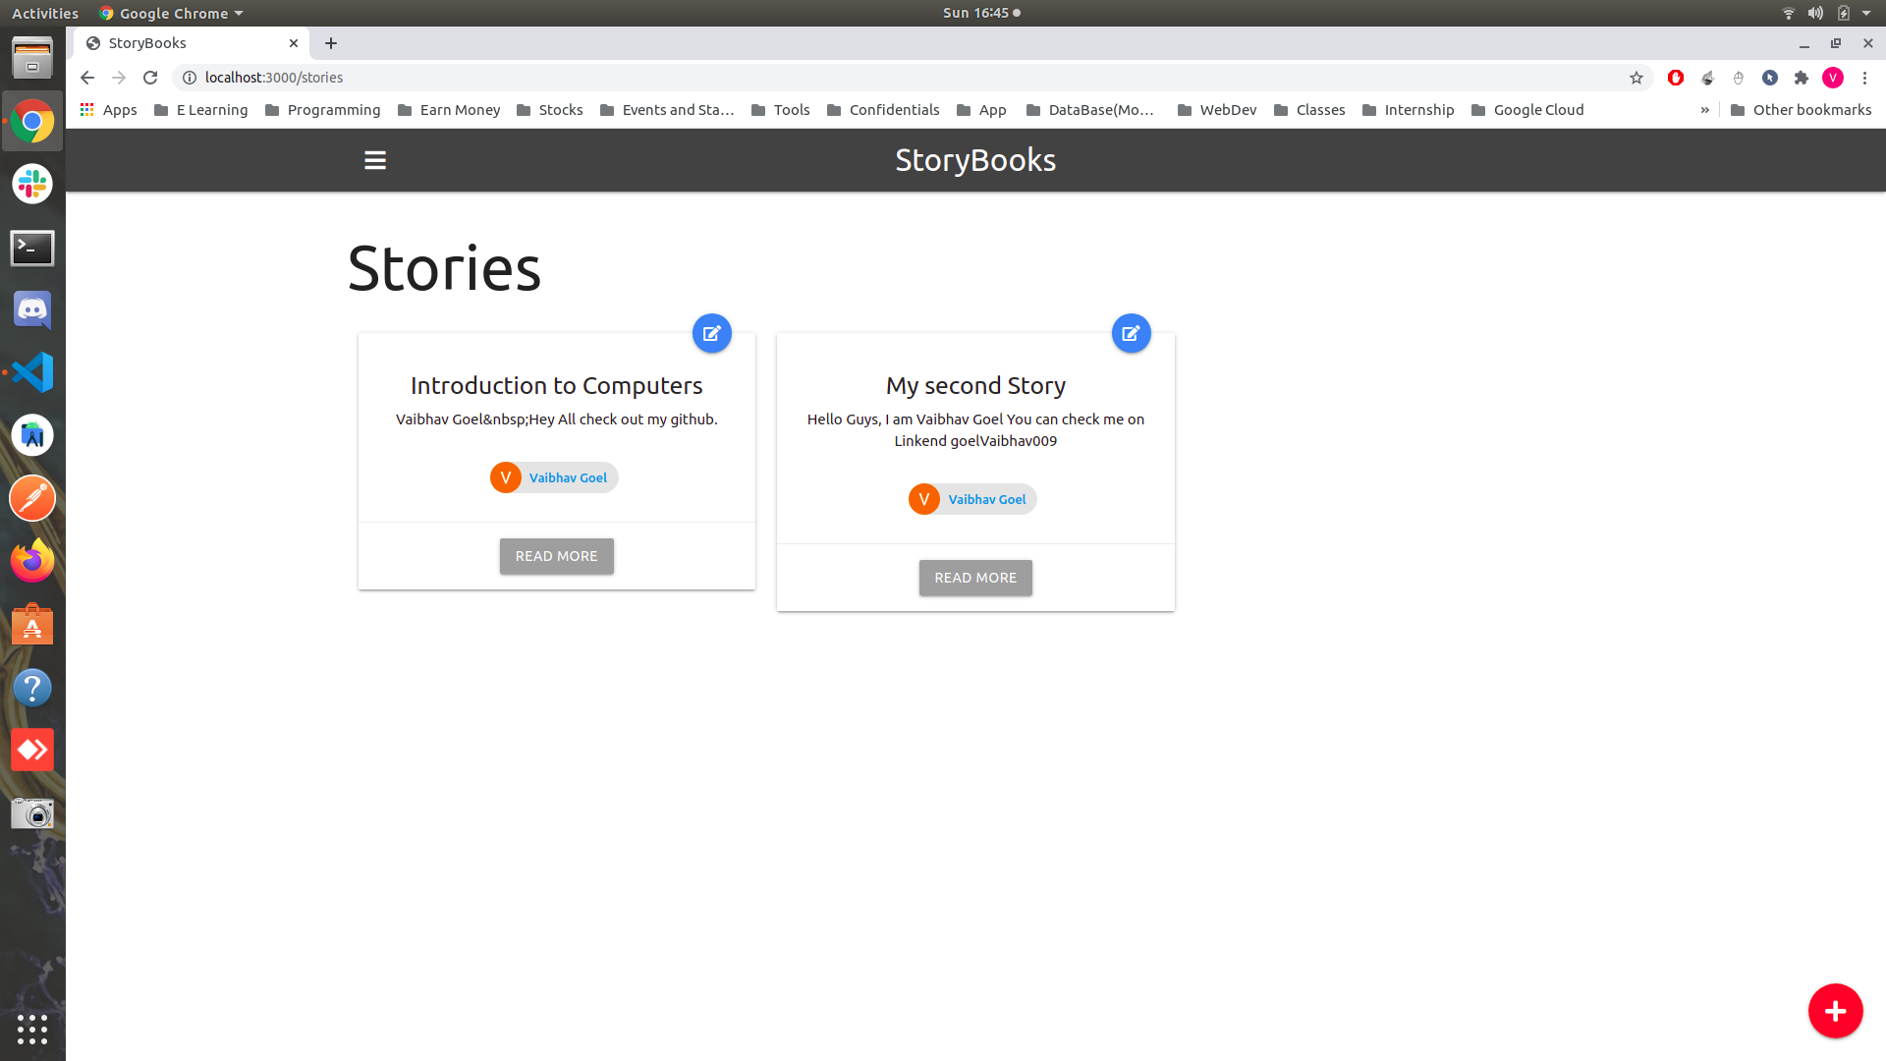
Task: Read more of Introduction to Computers
Action: [x=556, y=556]
